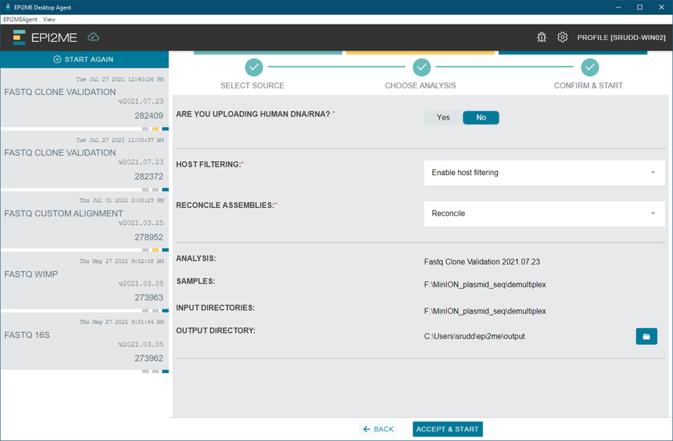Click the Confirm & Start step checkmark
This screenshot has height=441, width=673.
point(590,67)
